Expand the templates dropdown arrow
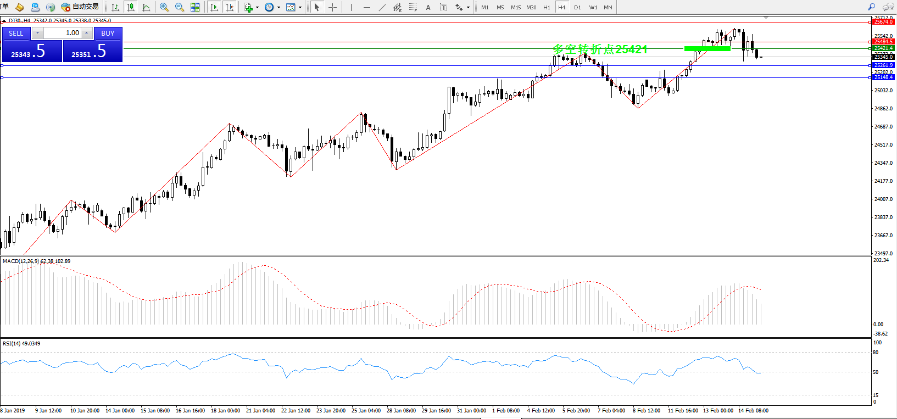The width and height of the screenshot is (897, 419). [x=300, y=8]
